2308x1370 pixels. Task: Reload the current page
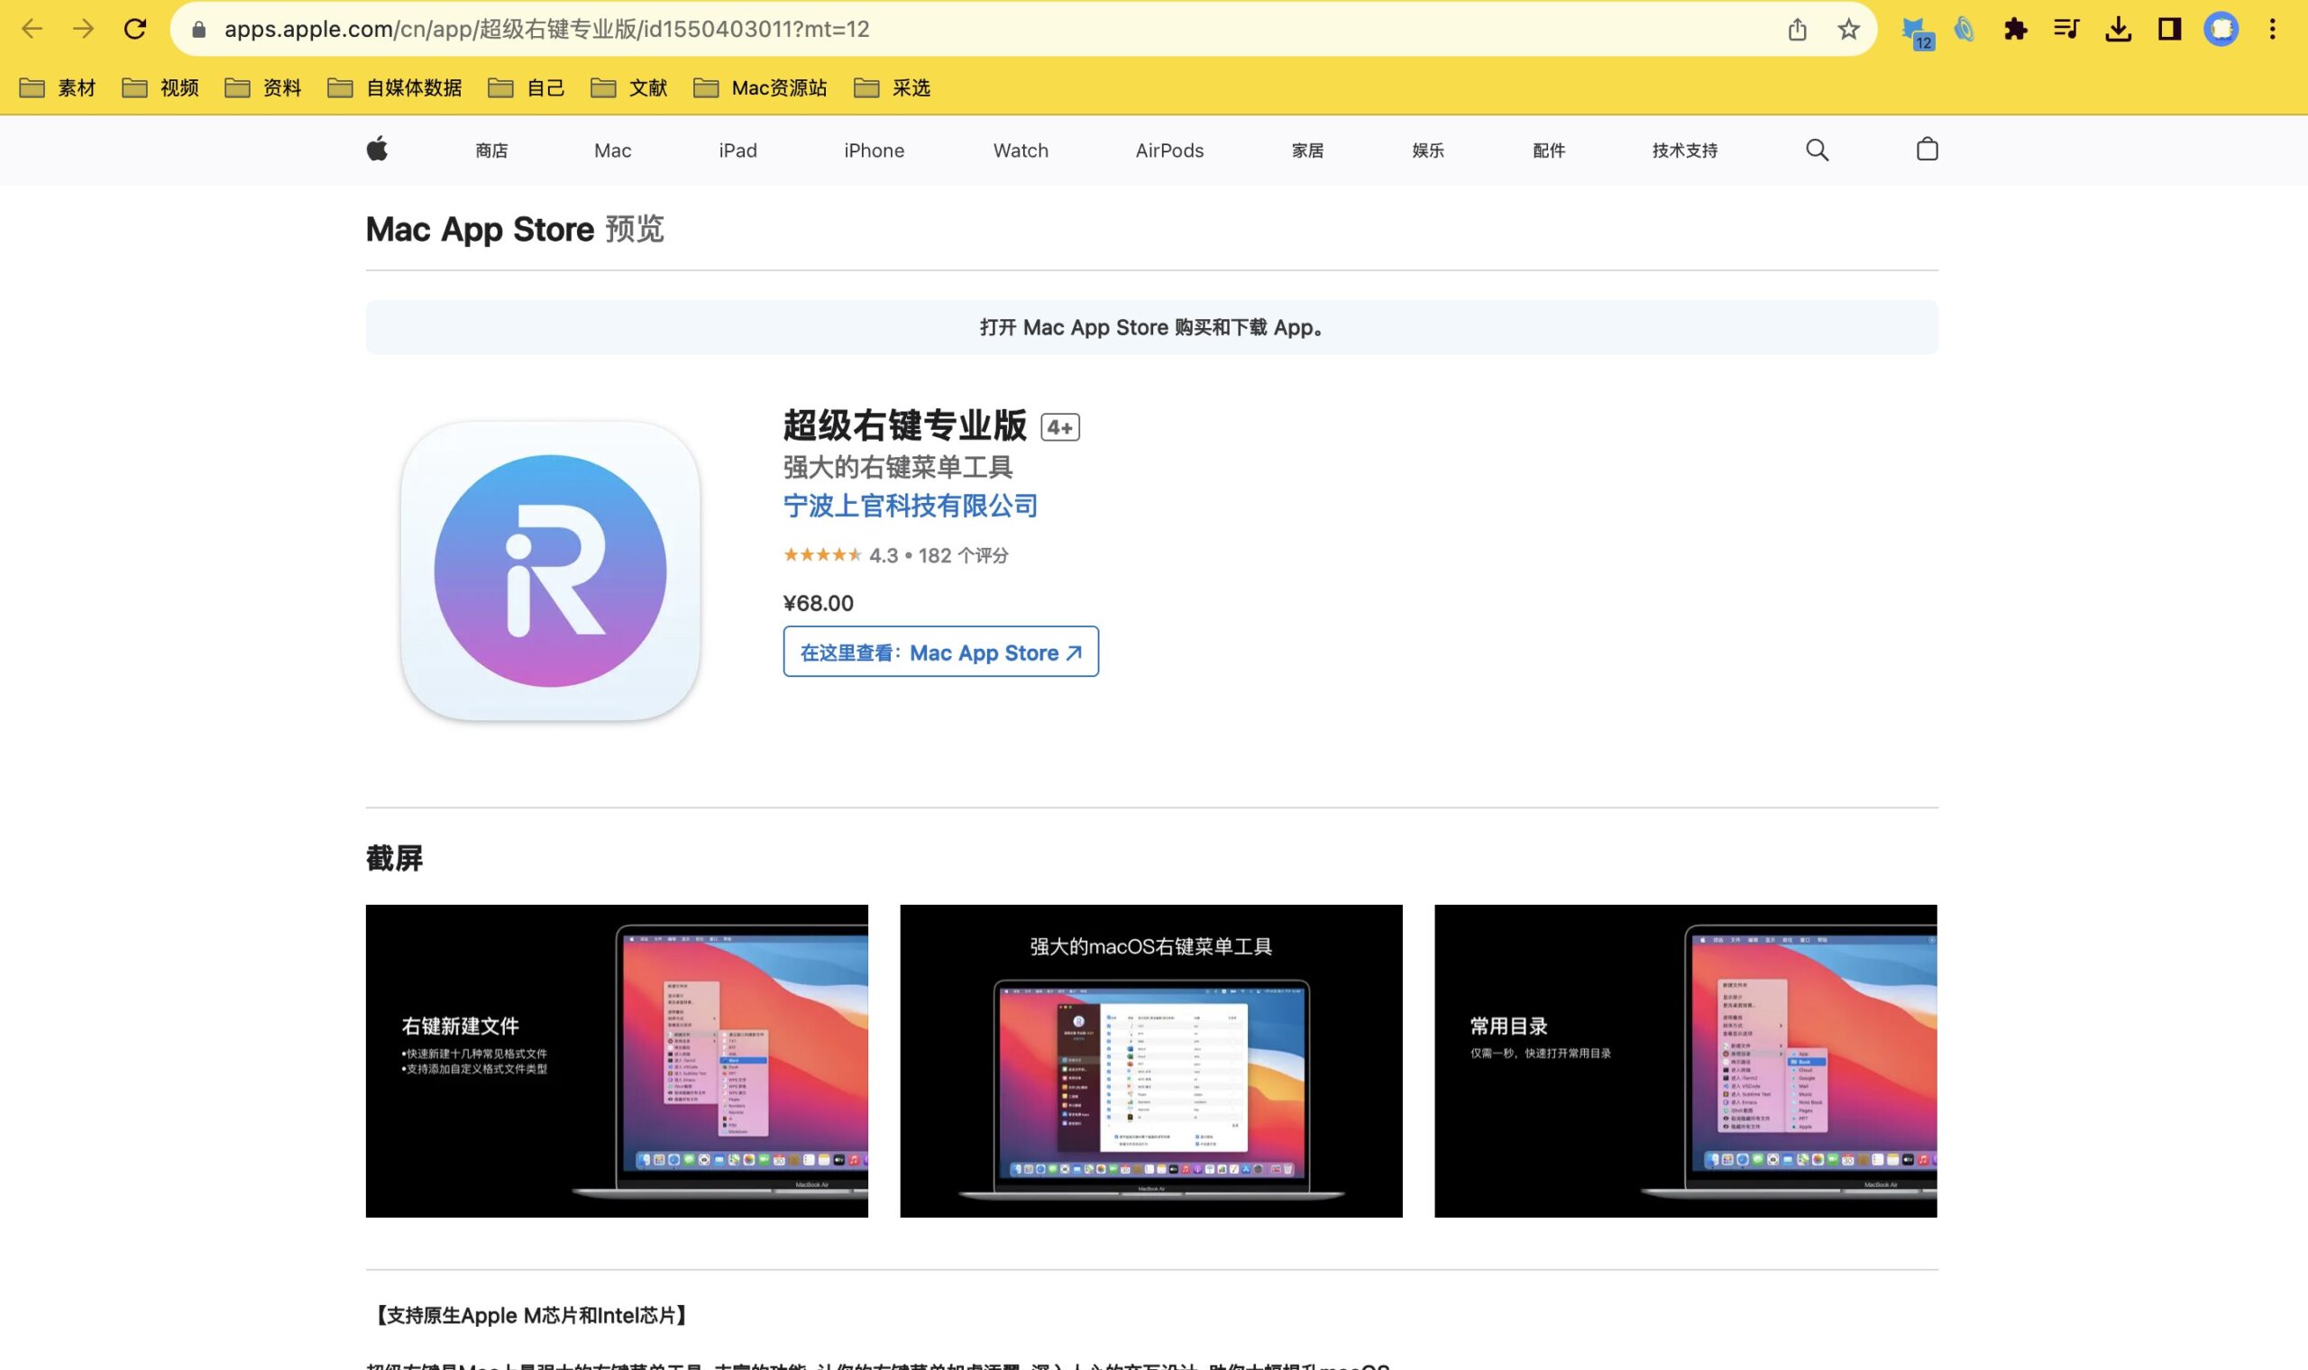[136, 29]
